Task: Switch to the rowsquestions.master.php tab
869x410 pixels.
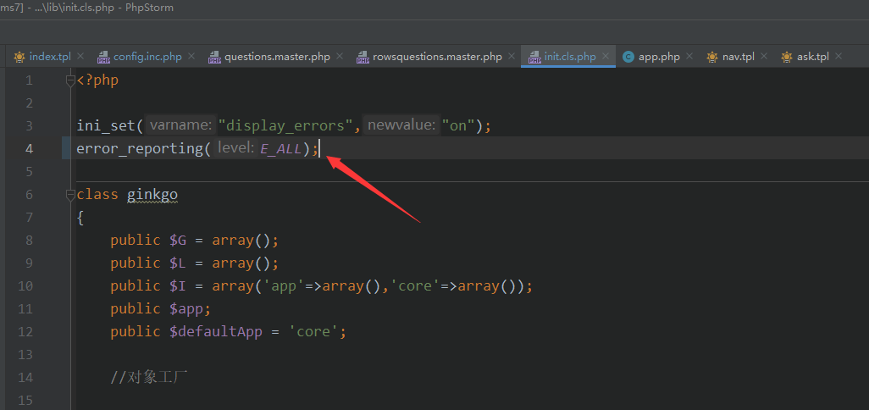Action: (437, 57)
